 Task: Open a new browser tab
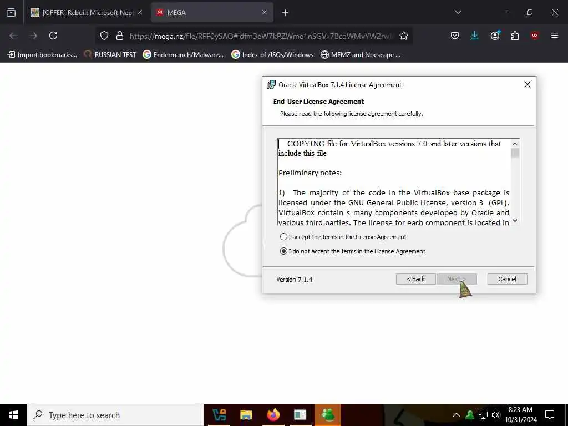tap(285, 13)
